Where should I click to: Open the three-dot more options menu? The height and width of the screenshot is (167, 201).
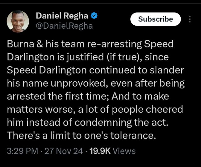[x=190, y=19]
